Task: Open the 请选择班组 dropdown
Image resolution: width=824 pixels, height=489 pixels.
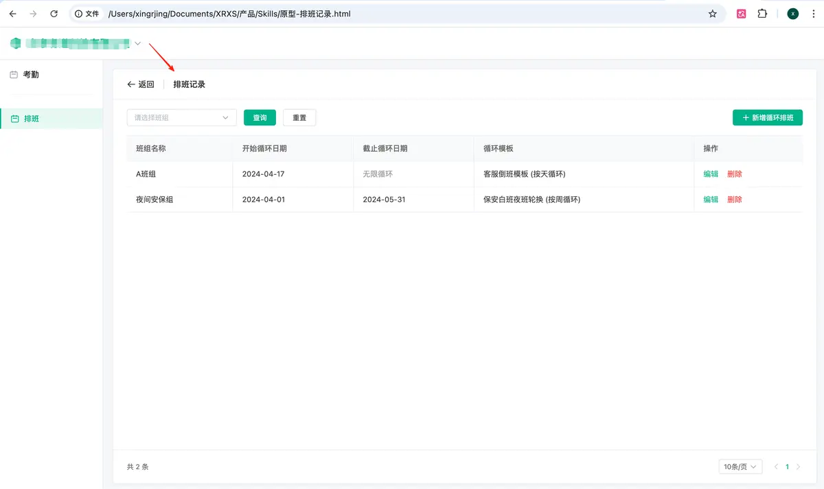Action: tap(181, 118)
